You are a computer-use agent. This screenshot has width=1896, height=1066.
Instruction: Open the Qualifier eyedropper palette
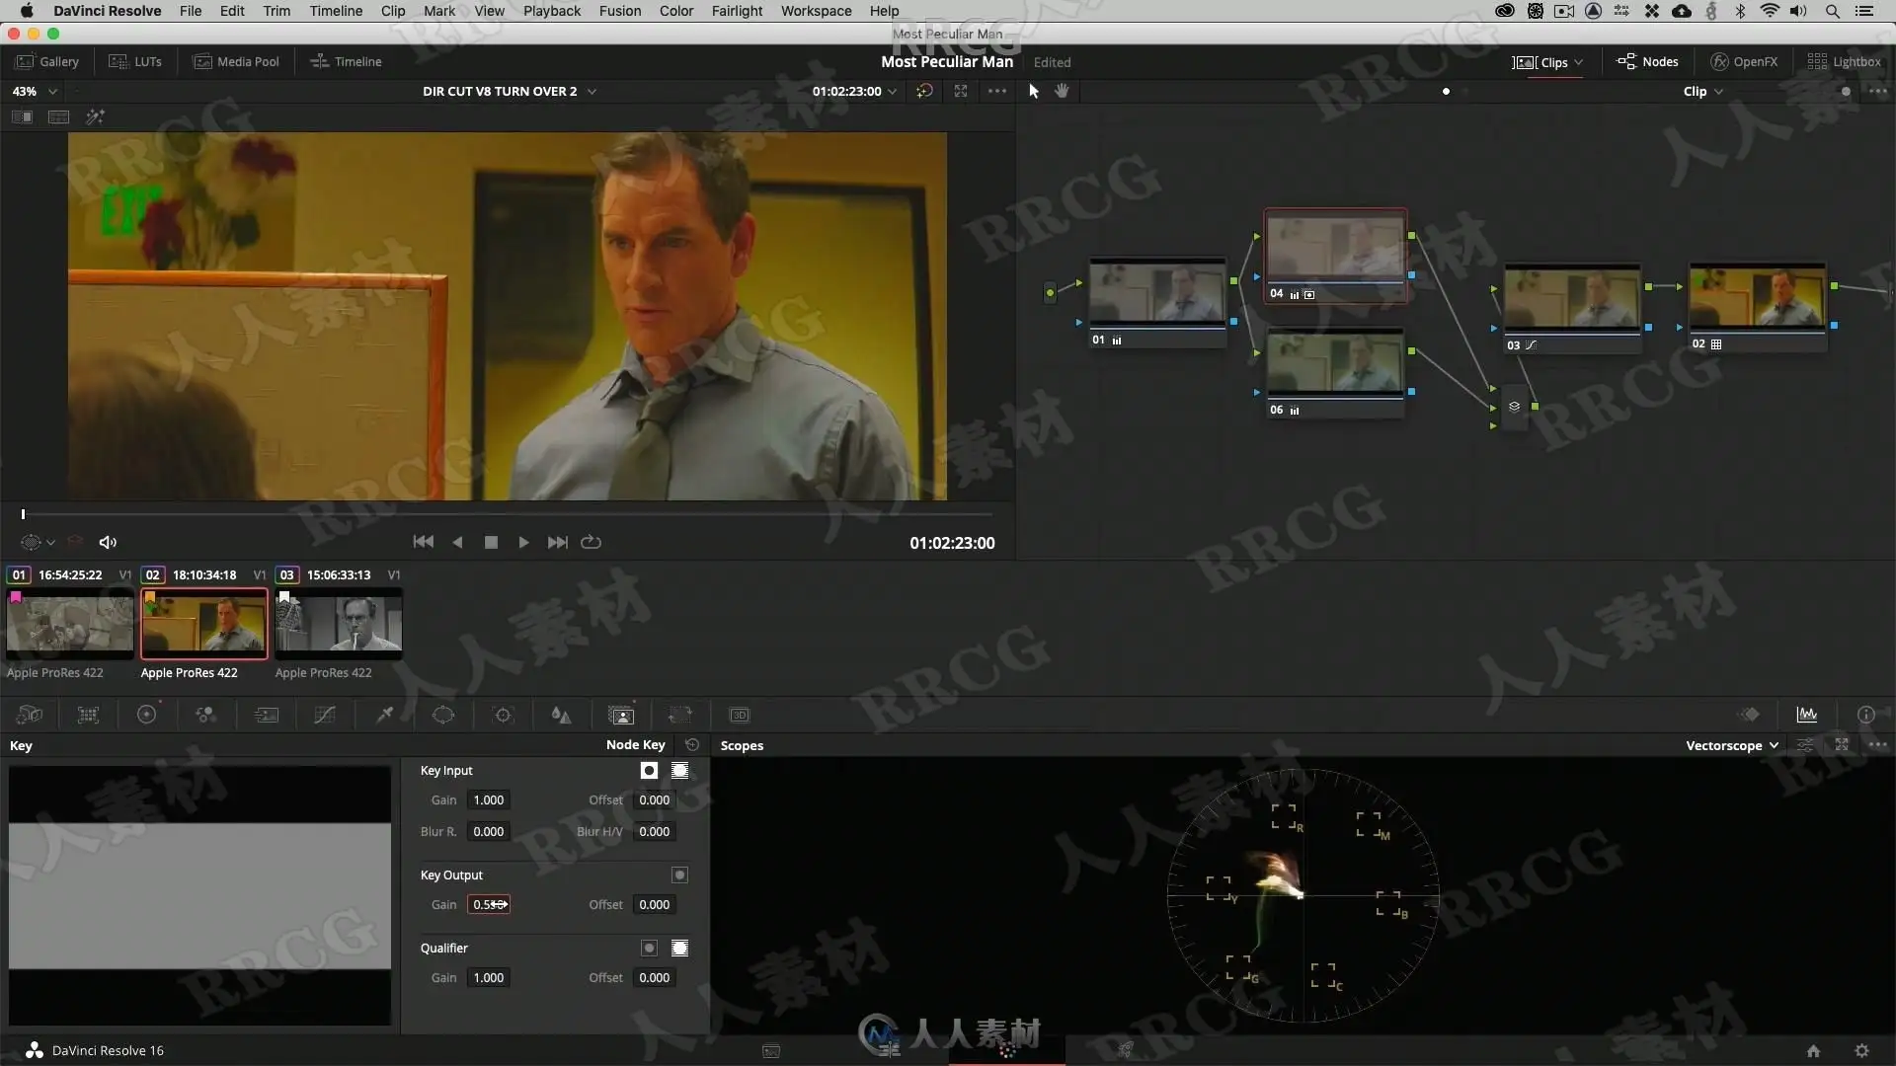[x=384, y=715]
